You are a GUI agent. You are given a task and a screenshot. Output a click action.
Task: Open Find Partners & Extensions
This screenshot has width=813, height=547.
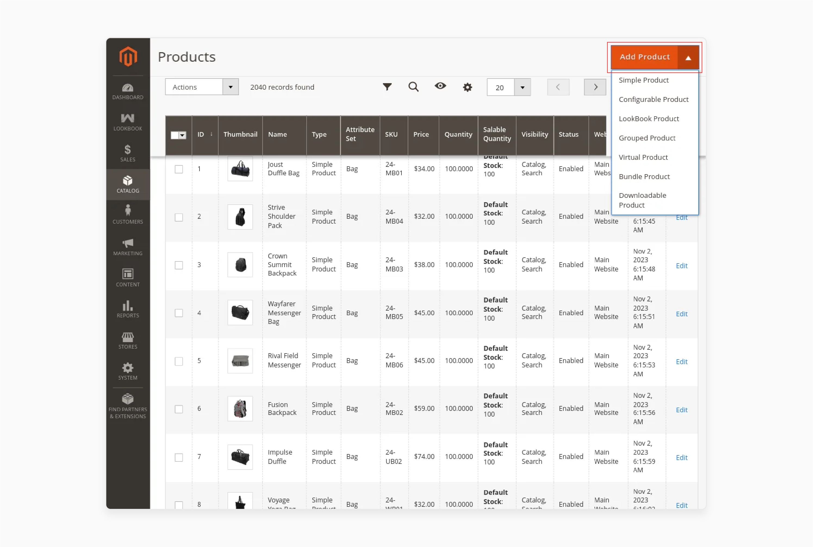point(128,406)
